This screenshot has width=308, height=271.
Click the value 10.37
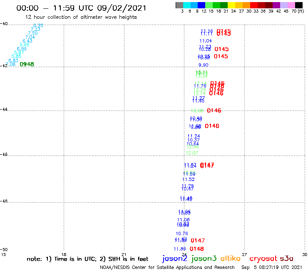(194, 140)
